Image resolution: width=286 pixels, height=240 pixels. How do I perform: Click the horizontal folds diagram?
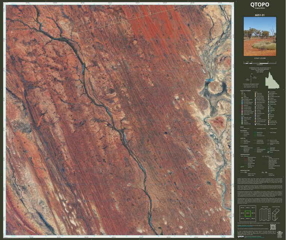[x=276, y=215]
